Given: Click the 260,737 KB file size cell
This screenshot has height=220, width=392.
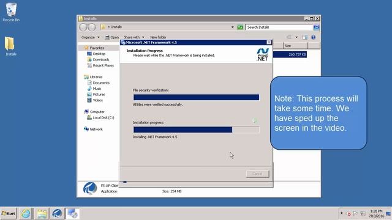Looking at the screenshot, I should [x=297, y=54].
